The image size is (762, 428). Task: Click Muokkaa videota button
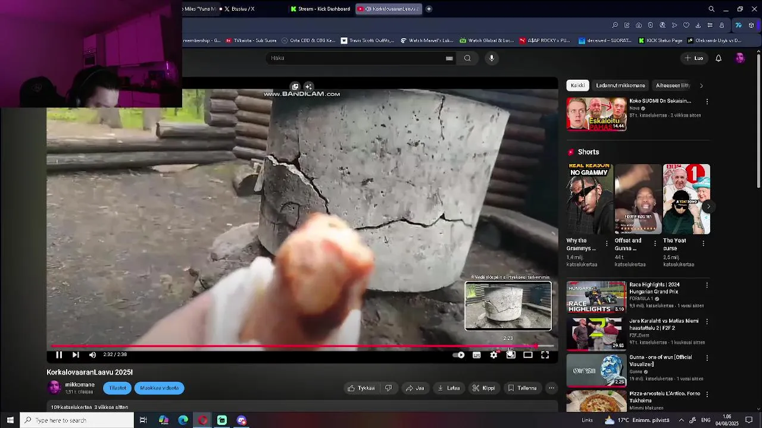159,388
